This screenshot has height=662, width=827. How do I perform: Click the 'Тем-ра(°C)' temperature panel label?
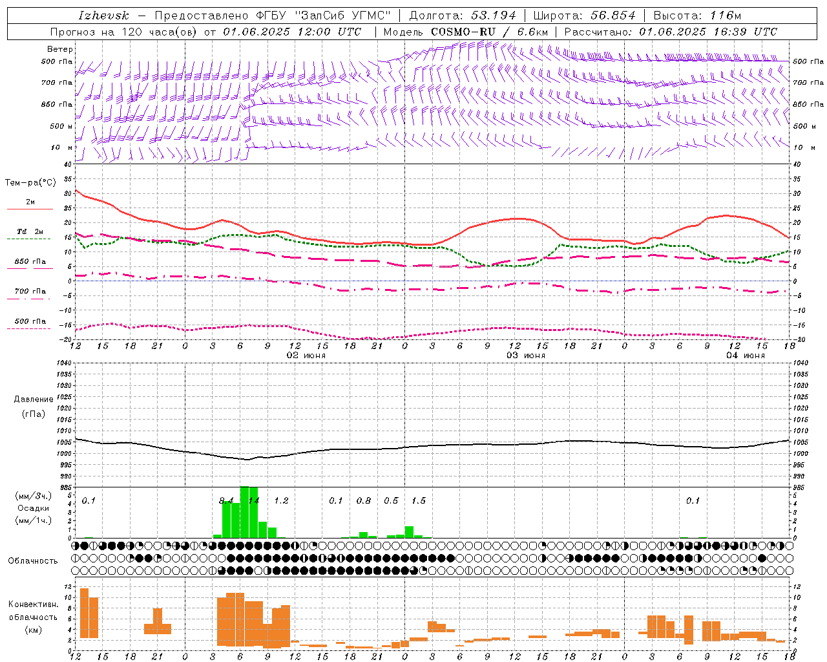tap(30, 183)
